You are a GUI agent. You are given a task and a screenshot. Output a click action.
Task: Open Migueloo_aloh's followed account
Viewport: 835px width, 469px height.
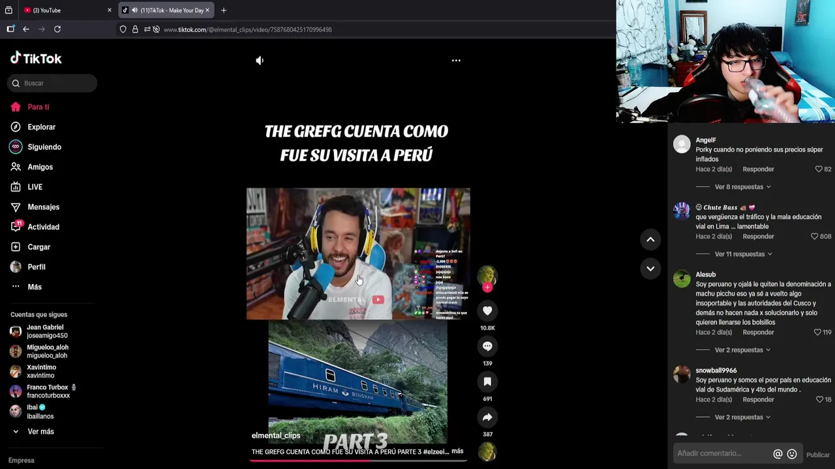pyautogui.click(x=40, y=352)
